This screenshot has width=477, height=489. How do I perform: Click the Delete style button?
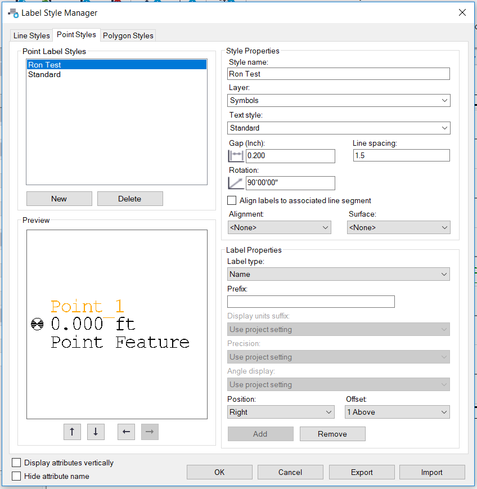tap(130, 199)
